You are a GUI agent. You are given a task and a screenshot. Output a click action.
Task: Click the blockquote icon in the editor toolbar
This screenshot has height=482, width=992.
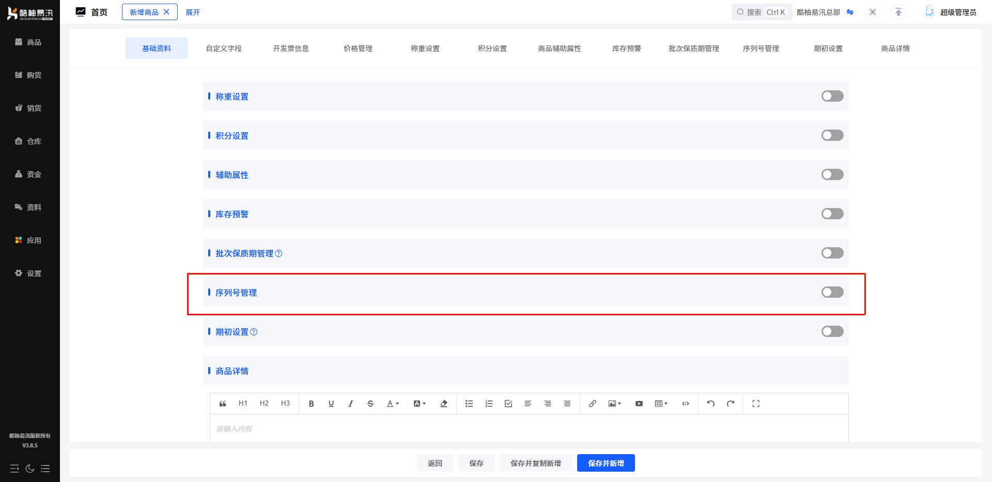[x=223, y=404]
